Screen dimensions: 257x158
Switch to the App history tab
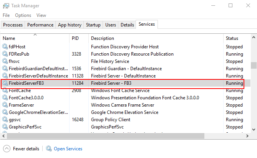[70, 25]
